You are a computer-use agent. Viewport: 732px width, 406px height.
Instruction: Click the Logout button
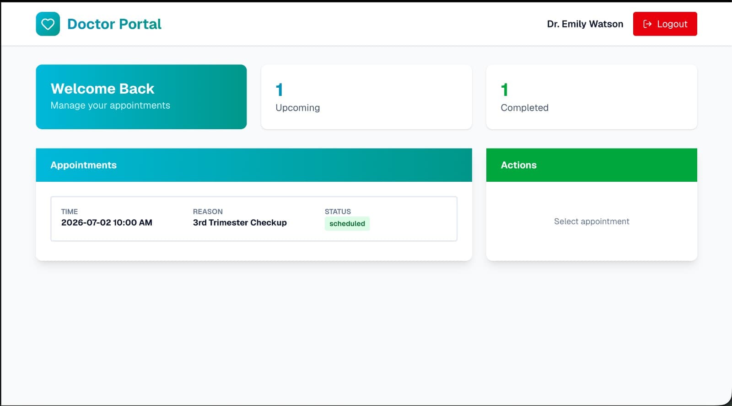[x=665, y=24]
